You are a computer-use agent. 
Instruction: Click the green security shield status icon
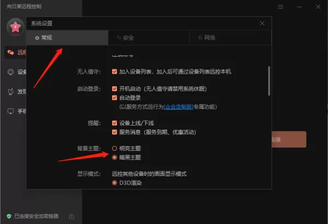click(x=9, y=216)
